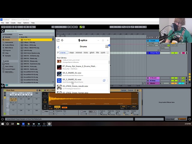Open the Edit menu
192x144 pixels.
click(7, 23)
